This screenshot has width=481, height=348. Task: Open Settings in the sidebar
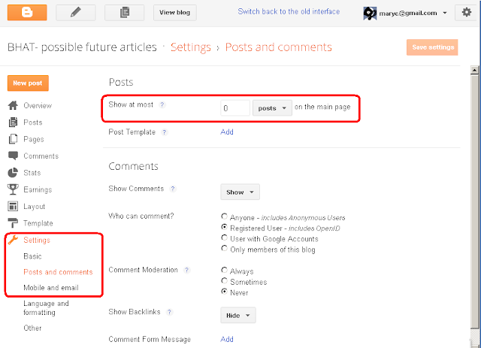pyautogui.click(x=37, y=240)
